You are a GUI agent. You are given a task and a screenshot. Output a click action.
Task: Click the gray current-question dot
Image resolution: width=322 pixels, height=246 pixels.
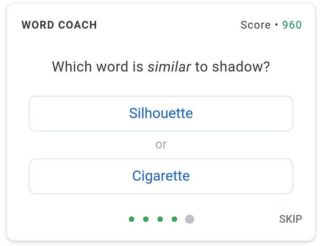(190, 219)
